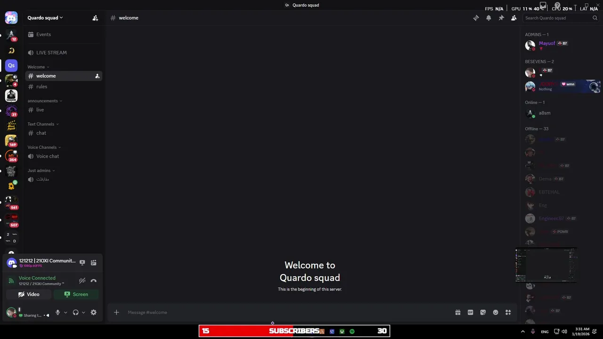Select the welcome channel
603x339 pixels.
tap(63, 76)
